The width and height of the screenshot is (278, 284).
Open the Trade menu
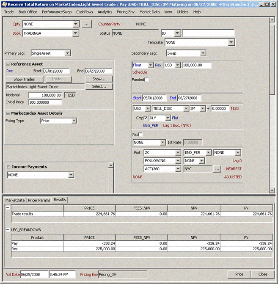click(x=9, y=12)
